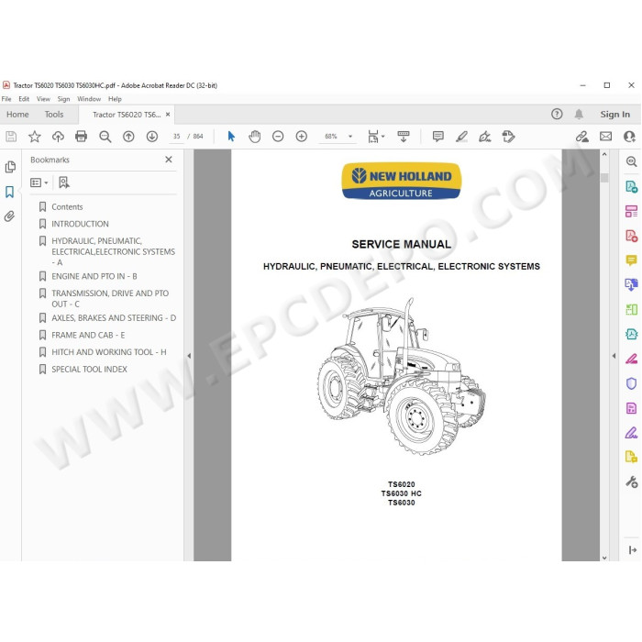The width and height of the screenshot is (642, 642).
Task: Open Export PDF tool in right pane
Action: pos(631,187)
